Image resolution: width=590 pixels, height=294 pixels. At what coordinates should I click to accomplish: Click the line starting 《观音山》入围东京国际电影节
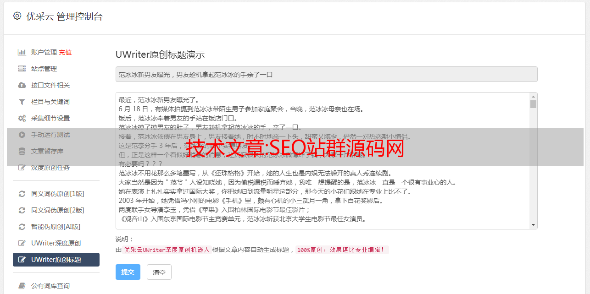click(x=242, y=219)
